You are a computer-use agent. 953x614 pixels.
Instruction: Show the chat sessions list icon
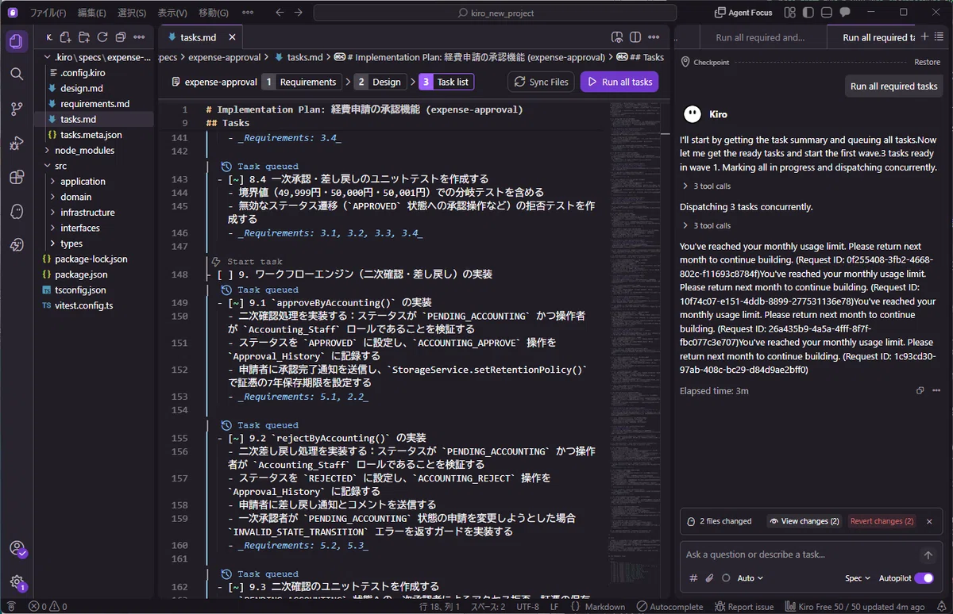939,36
